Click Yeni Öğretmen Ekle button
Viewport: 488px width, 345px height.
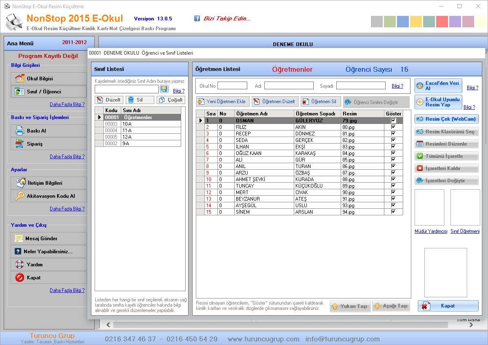pos(223,102)
